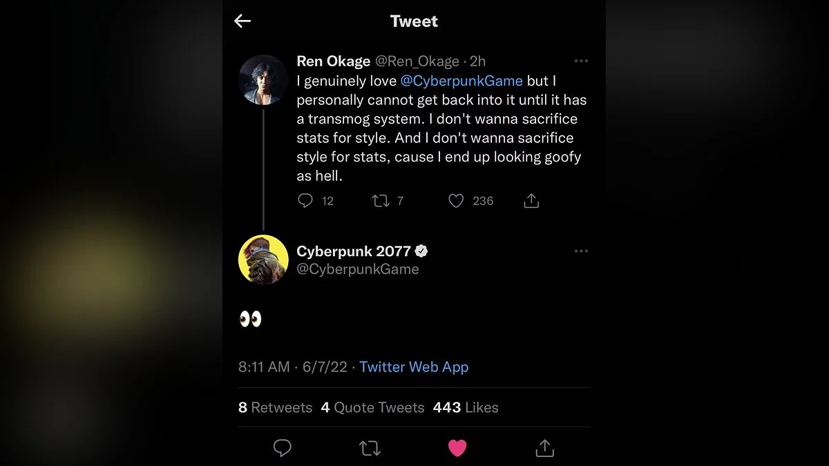Like Ren Okage's tweet
Image resolution: width=829 pixels, height=466 pixels.
(x=456, y=201)
